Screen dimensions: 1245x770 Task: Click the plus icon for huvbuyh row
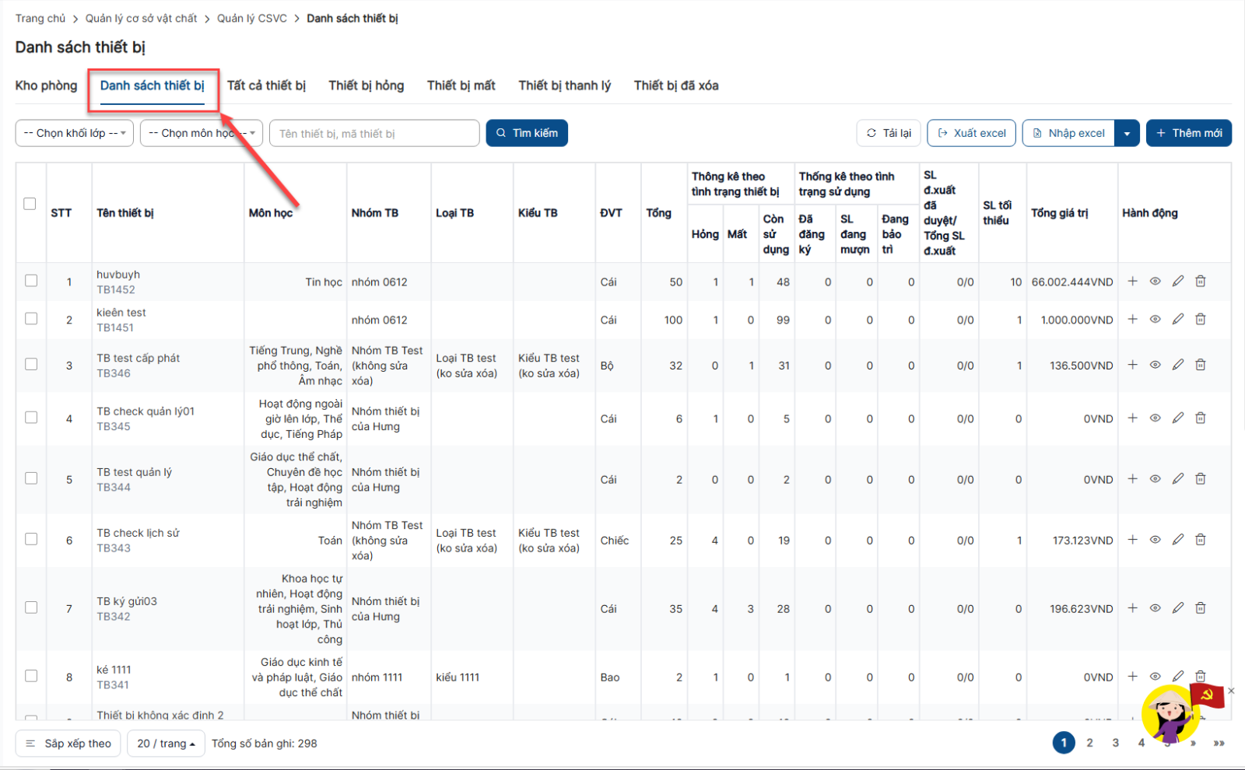[x=1132, y=282]
